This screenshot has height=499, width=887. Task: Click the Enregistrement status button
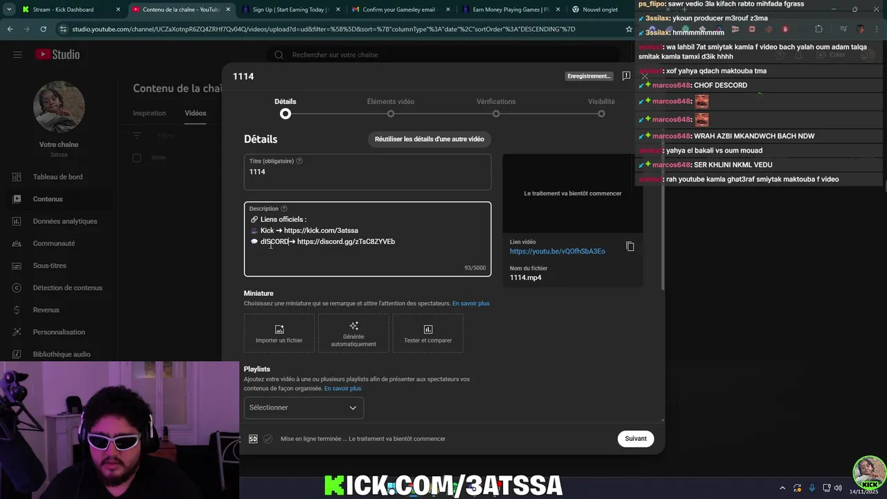tap(589, 76)
